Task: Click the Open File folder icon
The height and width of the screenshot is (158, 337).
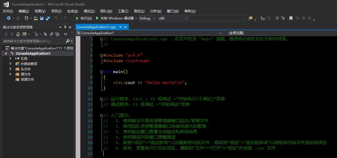Action: tap(36, 18)
